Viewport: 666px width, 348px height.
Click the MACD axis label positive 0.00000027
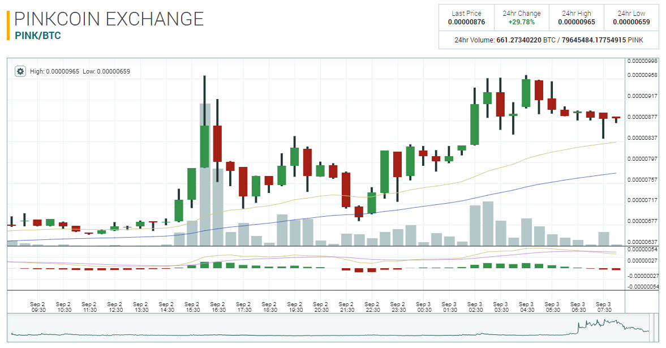(642, 260)
